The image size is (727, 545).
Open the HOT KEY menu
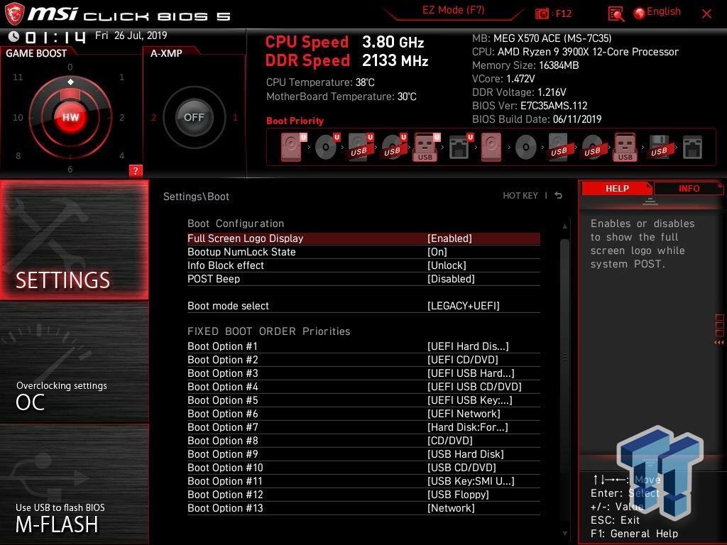pyautogui.click(x=520, y=196)
